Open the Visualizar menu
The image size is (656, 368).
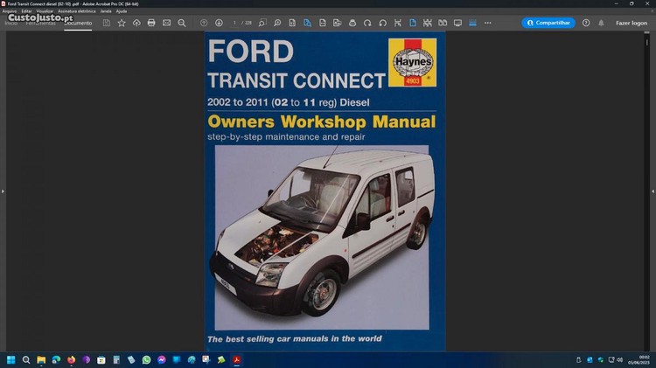click(x=45, y=11)
